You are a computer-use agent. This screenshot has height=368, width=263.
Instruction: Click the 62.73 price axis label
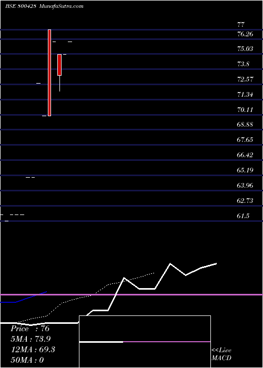point(245,200)
